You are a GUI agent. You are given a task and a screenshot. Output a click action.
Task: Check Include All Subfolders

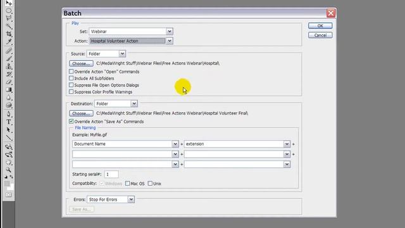click(72, 78)
